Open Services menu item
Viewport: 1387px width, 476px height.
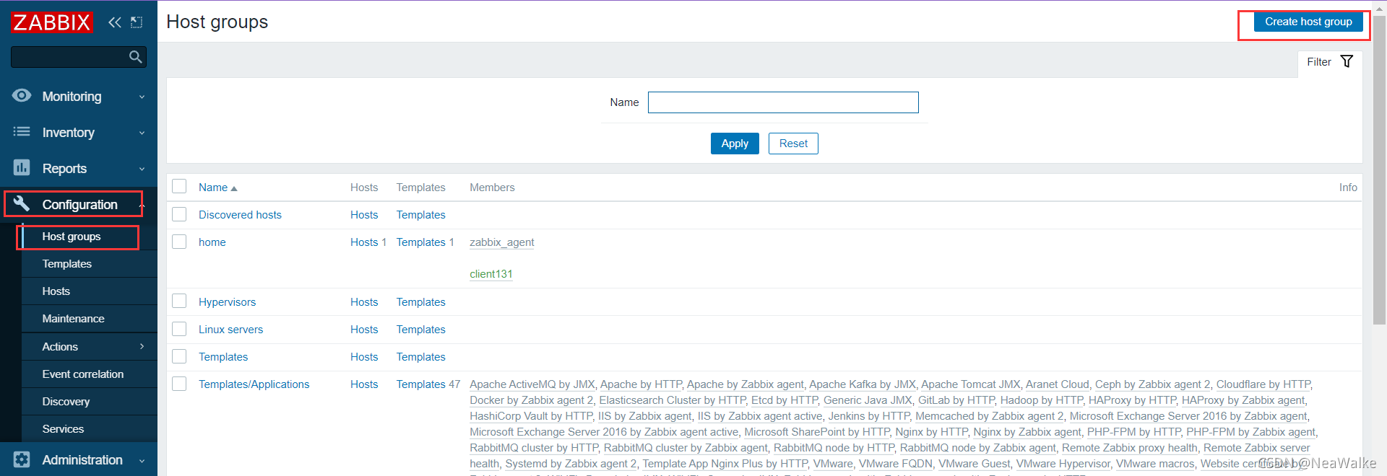(63, 429)
